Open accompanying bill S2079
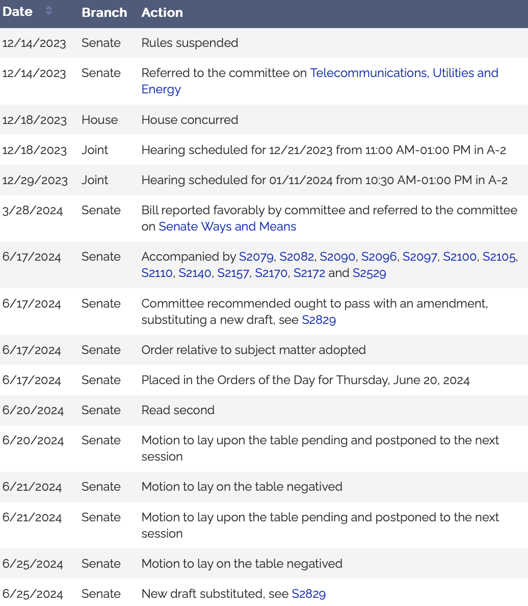This screenshot has height=606, width=528. 256,257
